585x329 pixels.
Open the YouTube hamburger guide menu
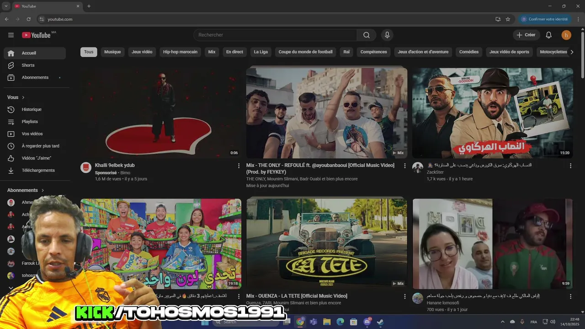[11, 35]
